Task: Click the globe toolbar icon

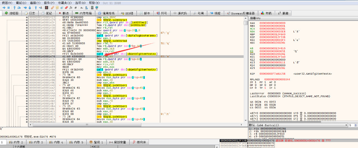Action: point(97,7)
